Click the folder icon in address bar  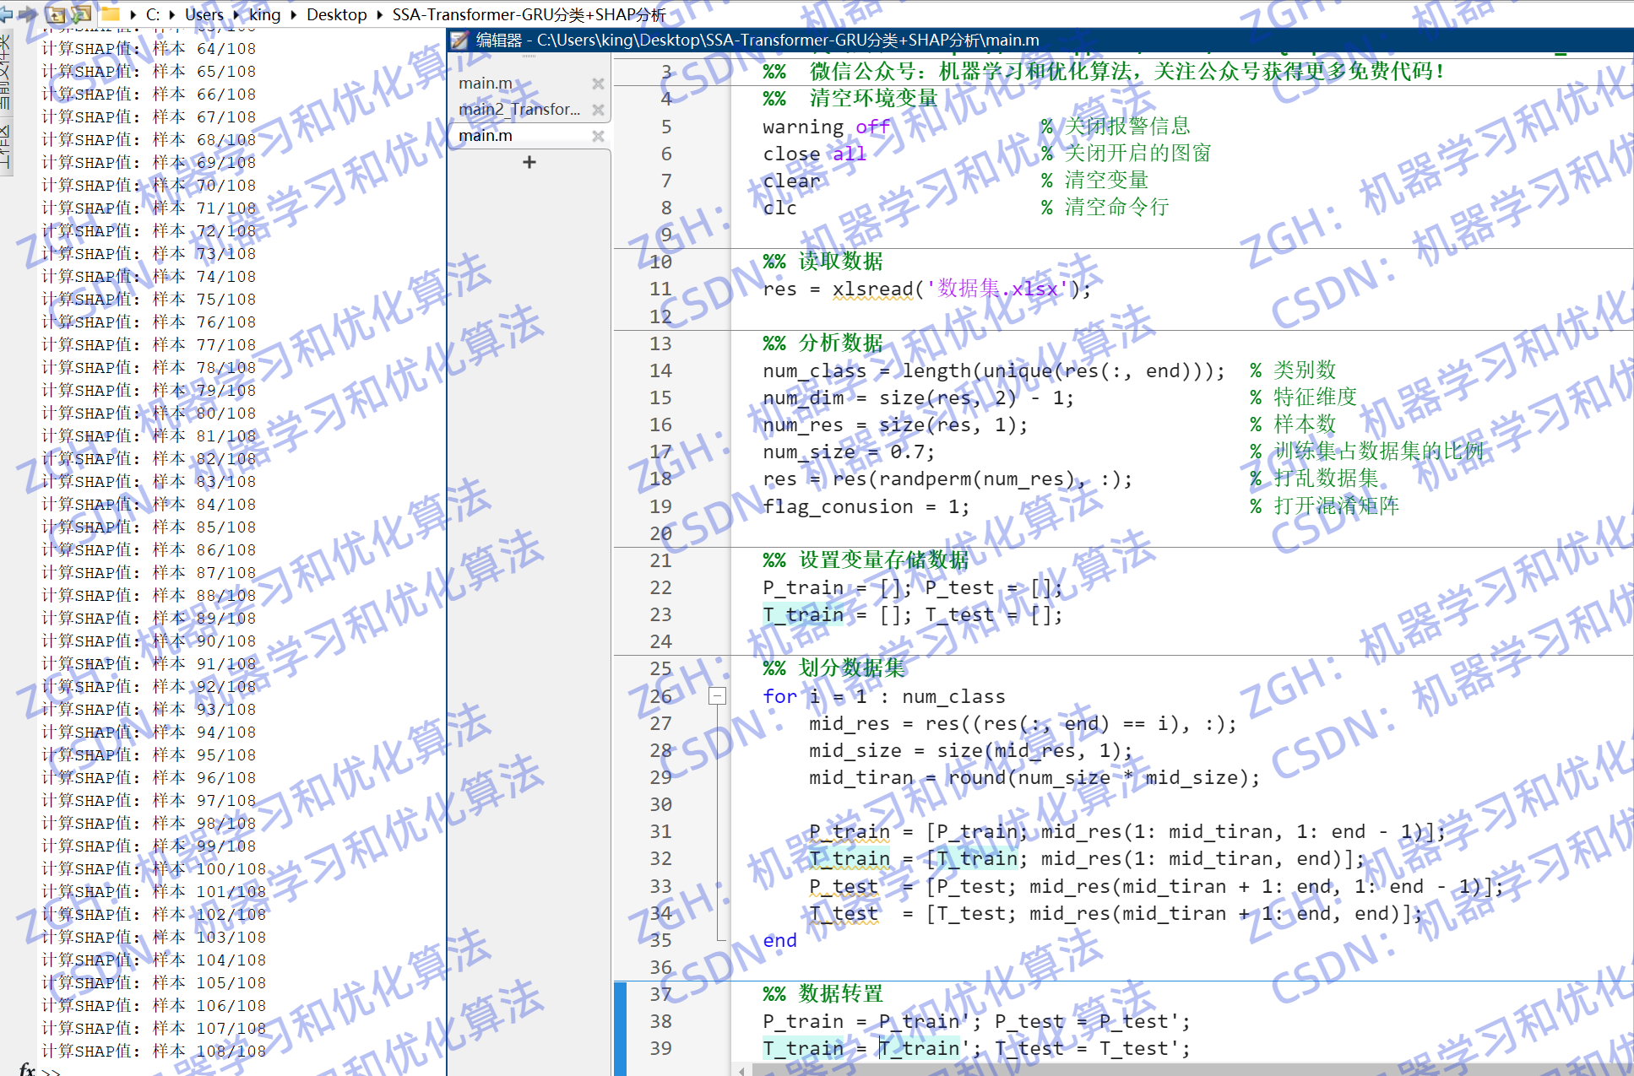[111, 14]
